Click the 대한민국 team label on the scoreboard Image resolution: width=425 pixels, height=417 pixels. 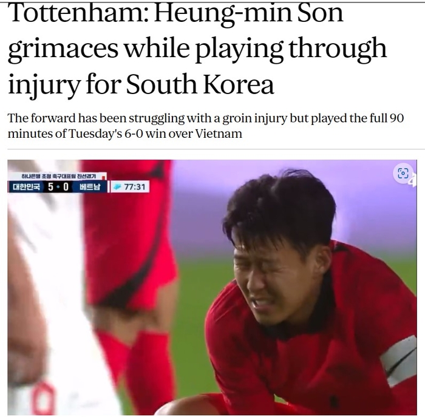pyautogui.click(x=26, y=187)
